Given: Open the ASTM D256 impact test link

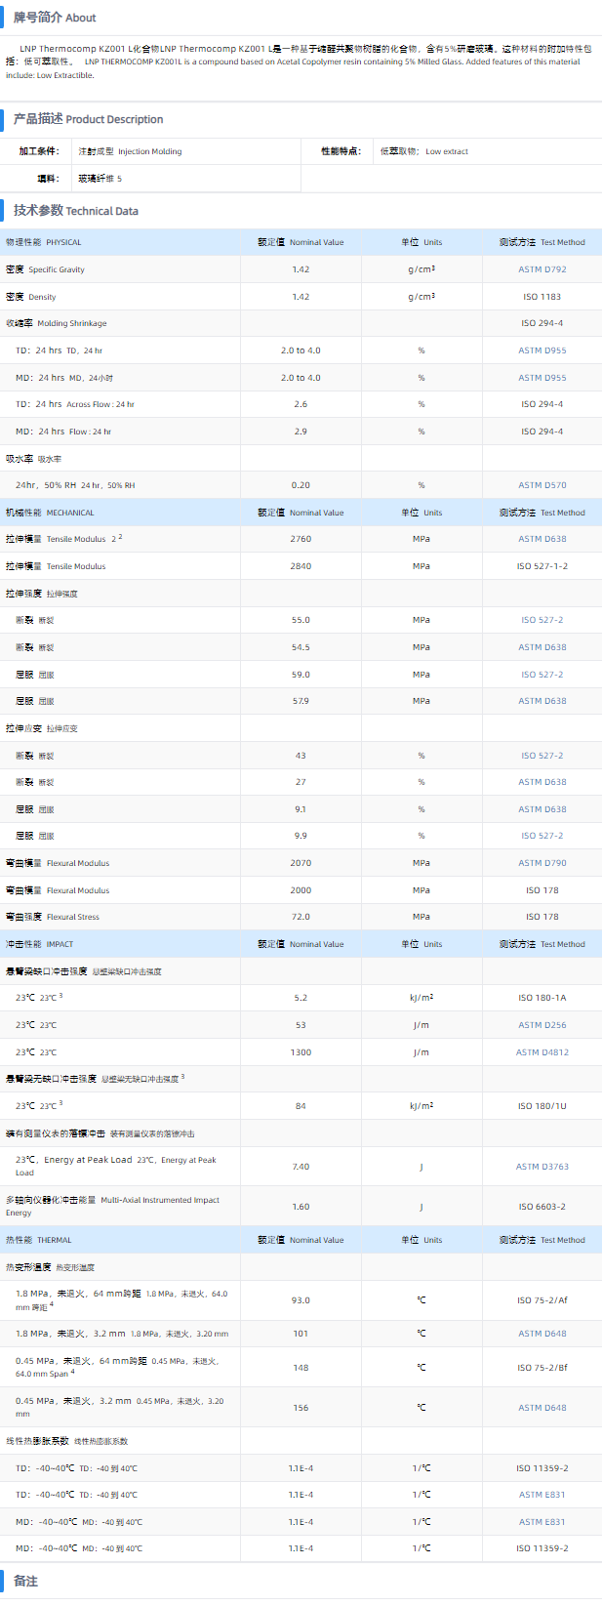Looking at the screenshot, I should [x=542, y=1025].
